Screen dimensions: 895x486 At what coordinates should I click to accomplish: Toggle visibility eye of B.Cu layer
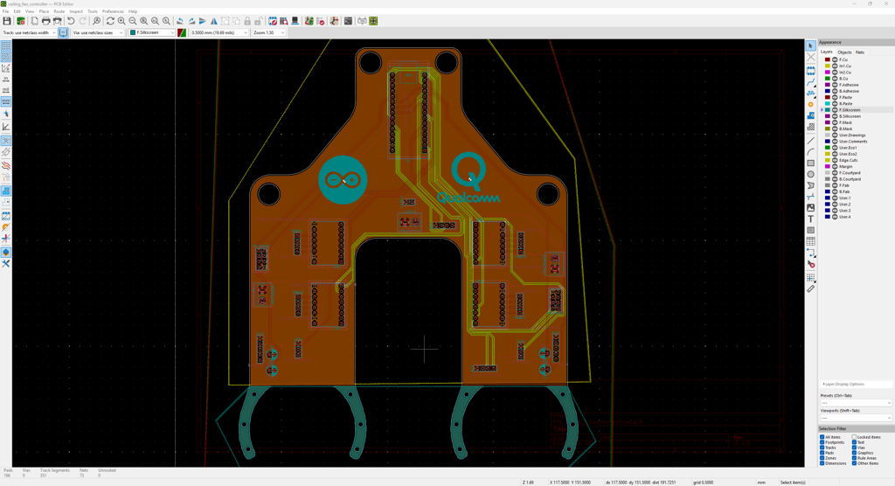pyautogui.click(x=835, y=79)
